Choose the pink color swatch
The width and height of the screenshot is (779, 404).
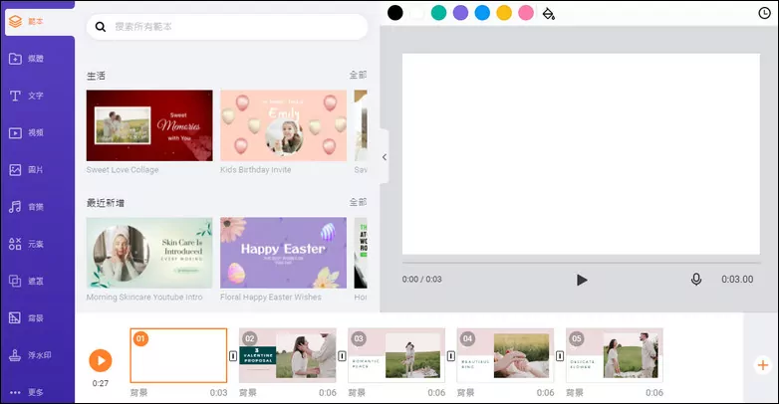[526, 13]
